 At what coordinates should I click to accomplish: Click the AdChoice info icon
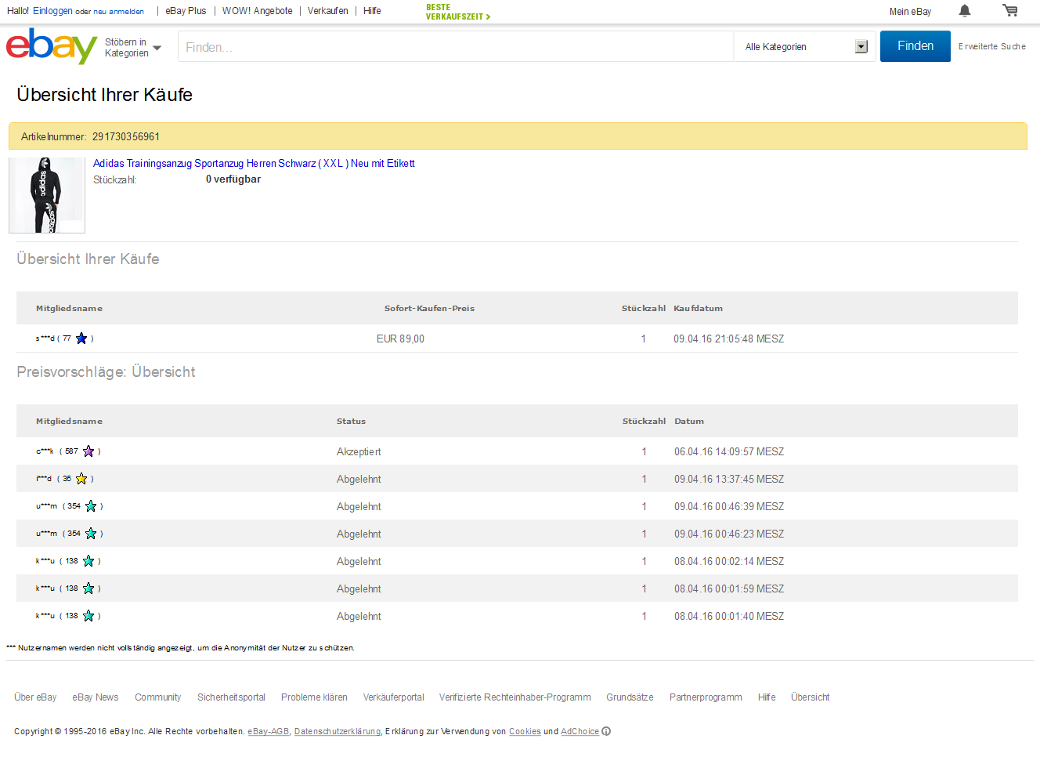point(606,732)
